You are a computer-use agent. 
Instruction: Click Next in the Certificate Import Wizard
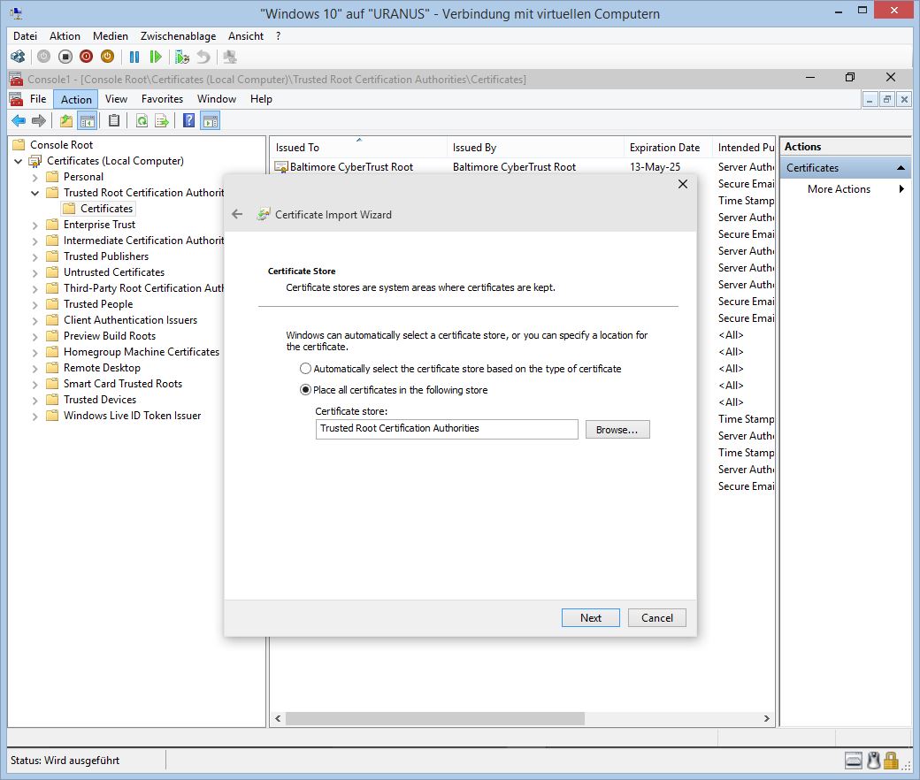pos(591,618)
